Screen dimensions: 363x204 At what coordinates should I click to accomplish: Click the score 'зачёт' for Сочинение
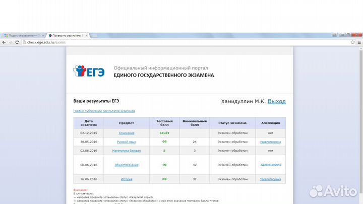(x=164, y=133)
